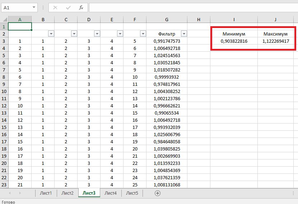298x204 pixels.
Task: Click cell with value 1,013592233
Action: pos(167,163)
